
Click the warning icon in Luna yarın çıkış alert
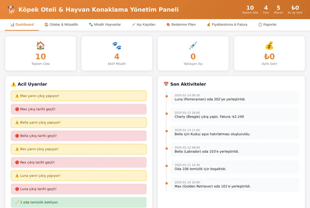(17, 176)
